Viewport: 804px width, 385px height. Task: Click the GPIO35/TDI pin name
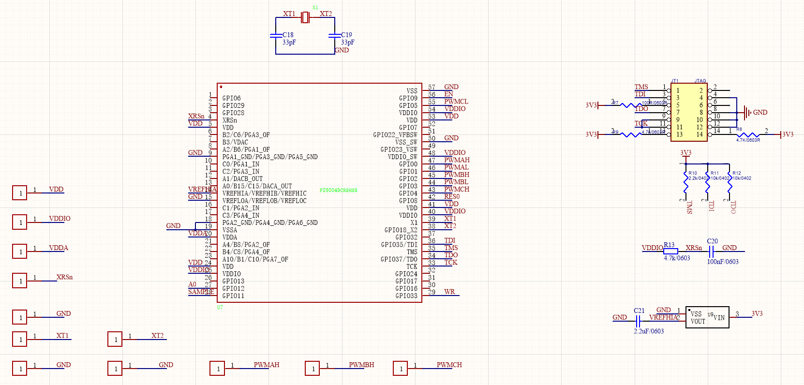[x=399, y=245]
